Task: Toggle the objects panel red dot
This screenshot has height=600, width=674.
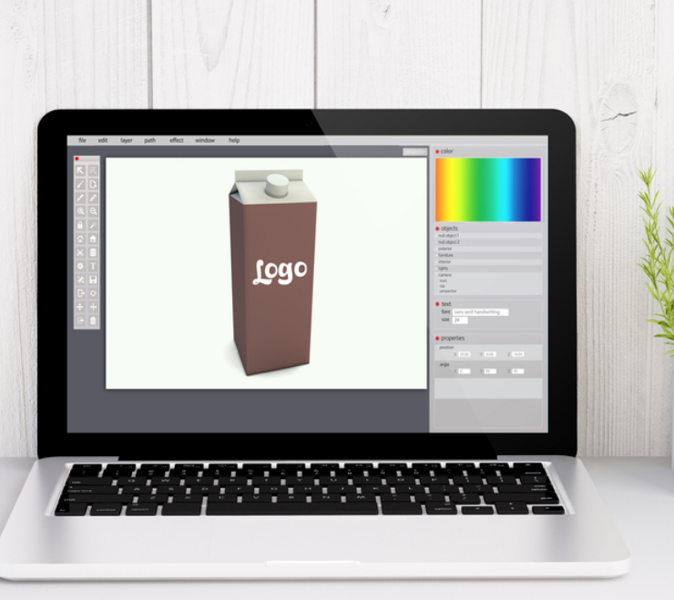Action: (x=437, y=228)
